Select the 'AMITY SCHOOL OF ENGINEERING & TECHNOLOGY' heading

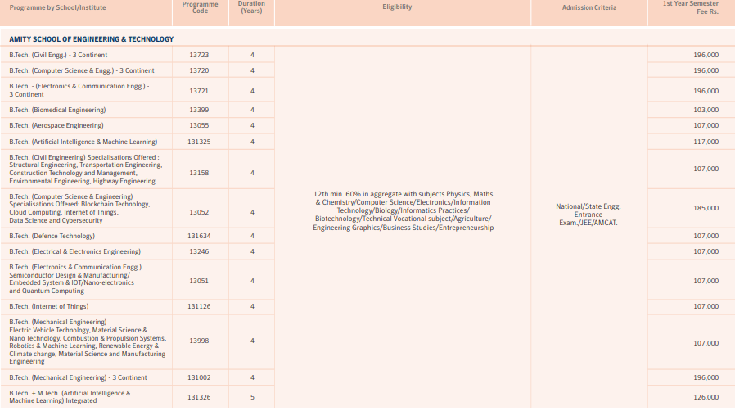tap(92, 39)
